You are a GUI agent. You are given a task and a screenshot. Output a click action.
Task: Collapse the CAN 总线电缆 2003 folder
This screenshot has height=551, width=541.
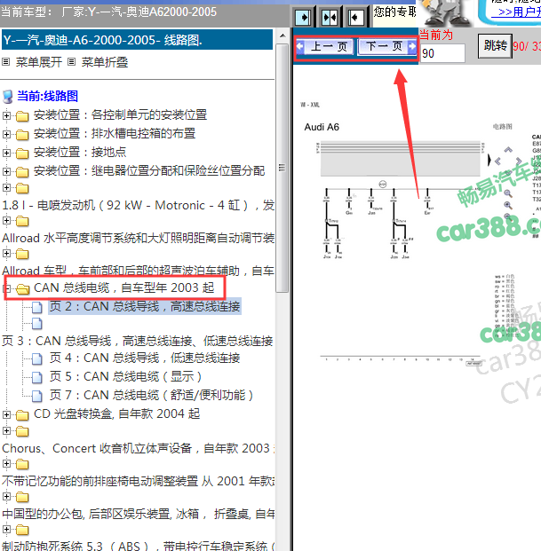pyautogui.click(x=6, y=288)
